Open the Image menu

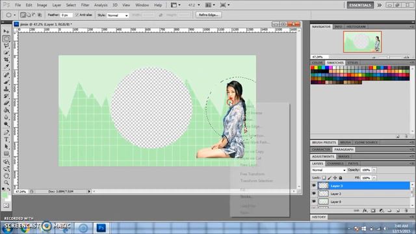tap(42, 5)
